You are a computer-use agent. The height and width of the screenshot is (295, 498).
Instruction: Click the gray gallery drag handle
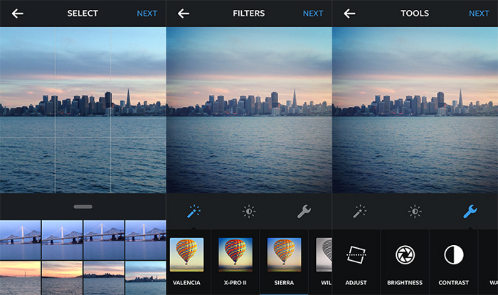tap(83, 207)
